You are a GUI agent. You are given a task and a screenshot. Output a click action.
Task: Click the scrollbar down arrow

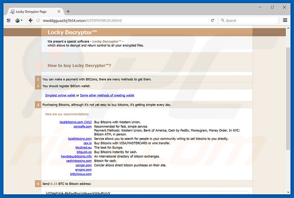(288, 192)
